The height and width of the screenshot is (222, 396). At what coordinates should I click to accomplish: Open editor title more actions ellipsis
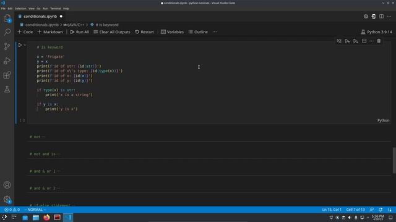tap(389, 17)
